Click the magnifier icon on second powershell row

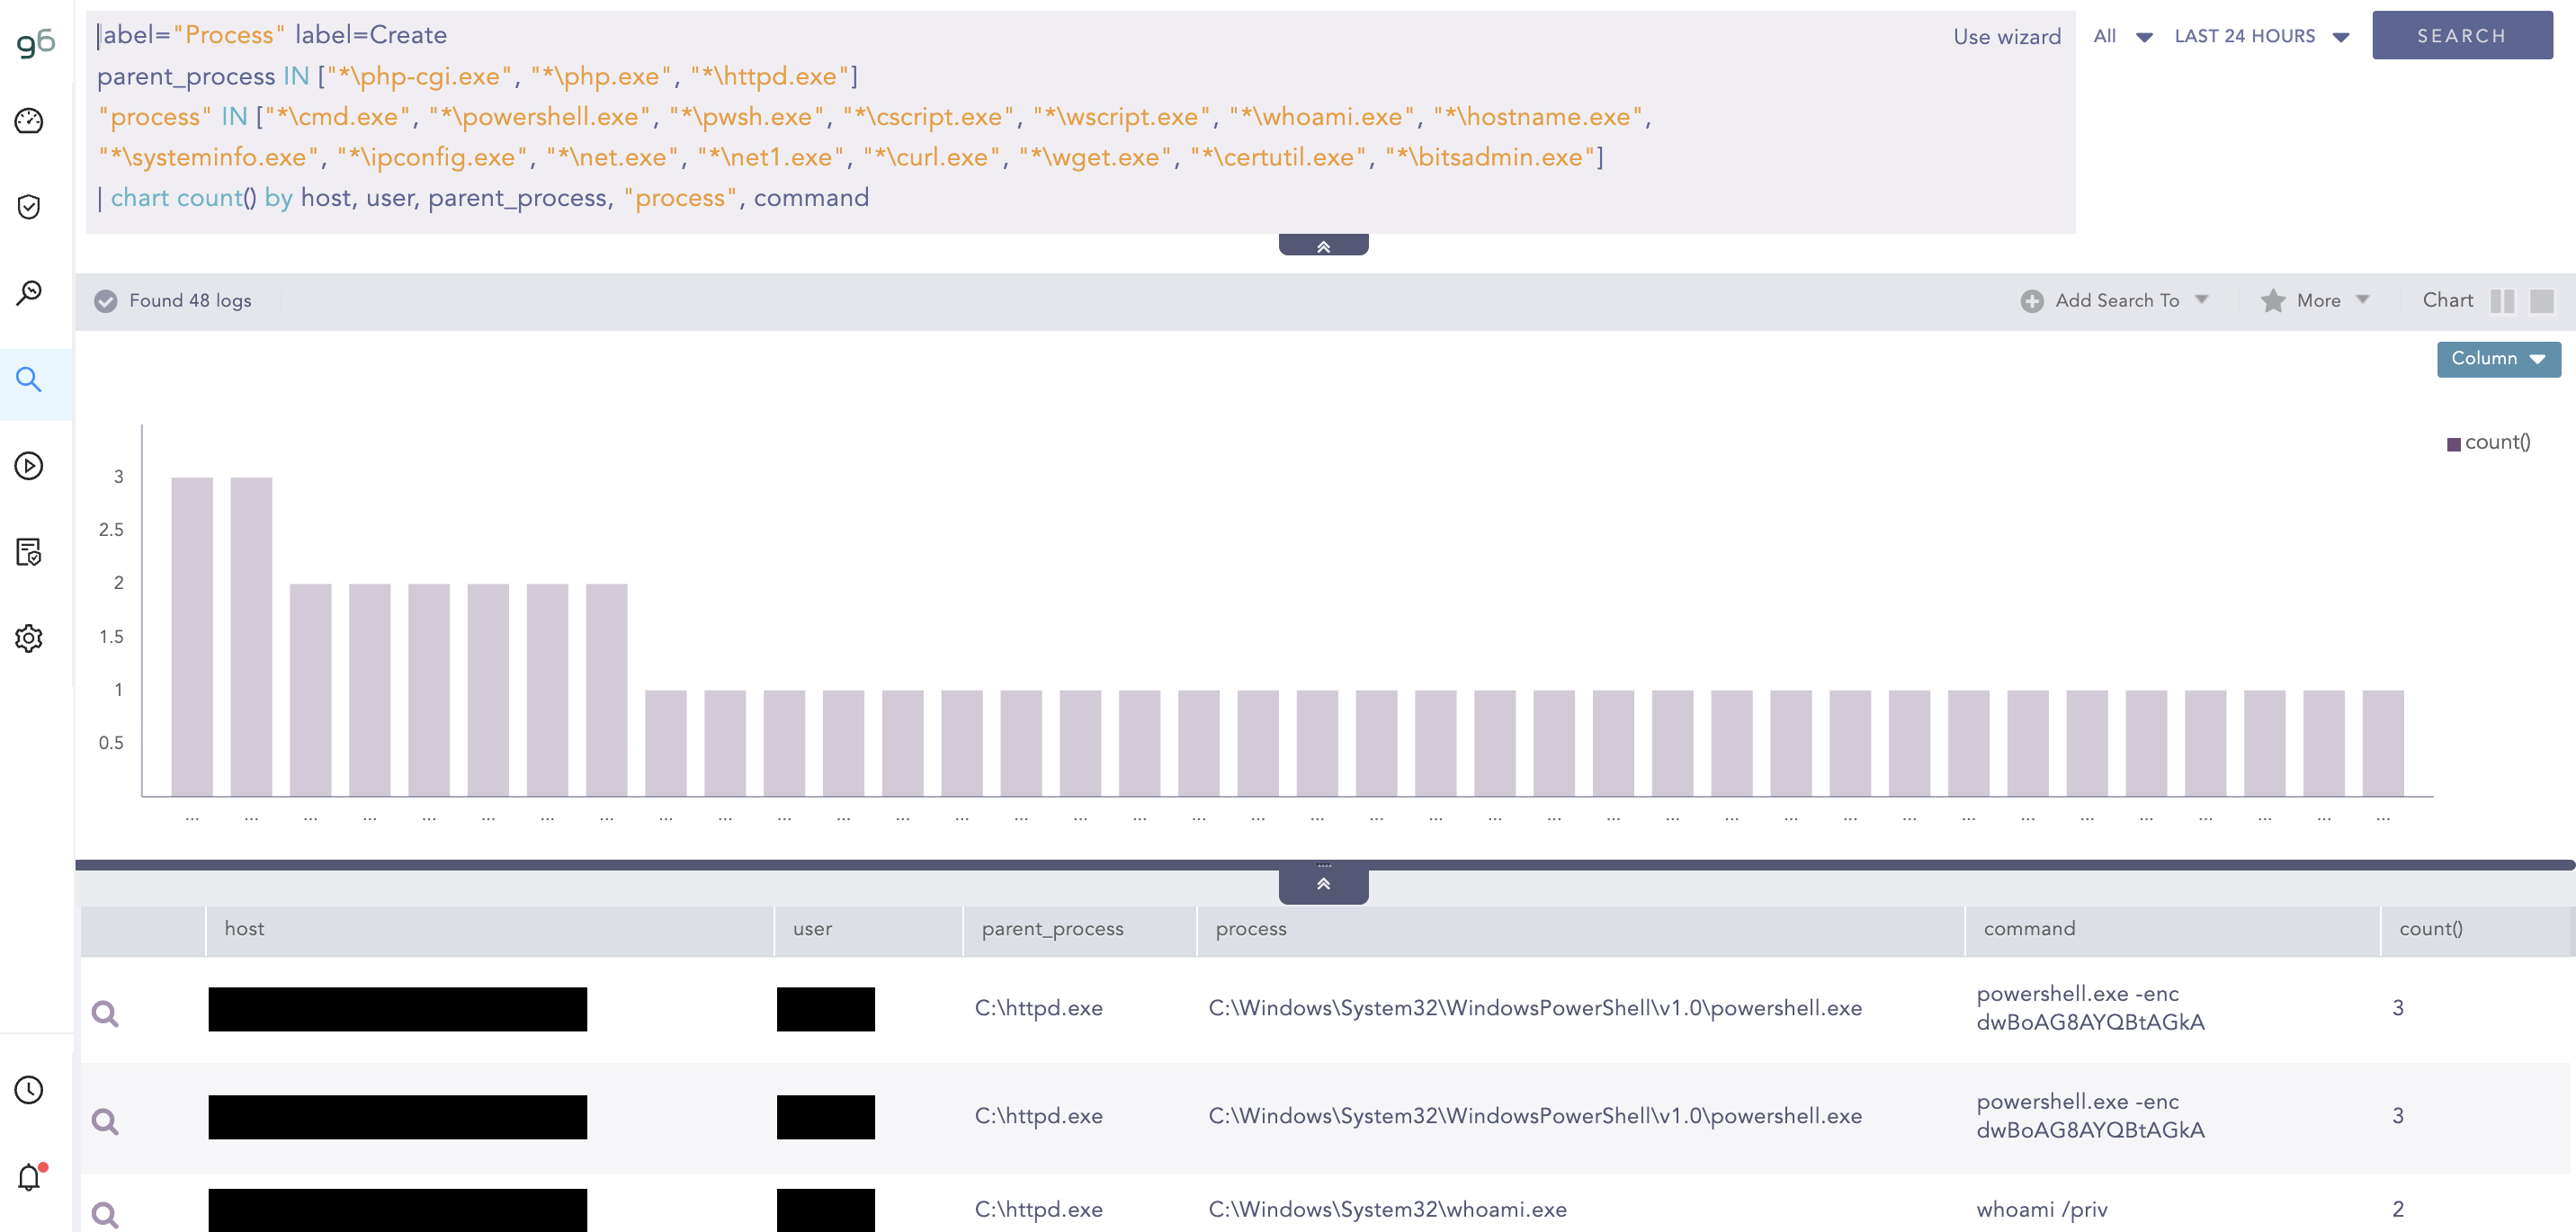(x=105, y=1122)
